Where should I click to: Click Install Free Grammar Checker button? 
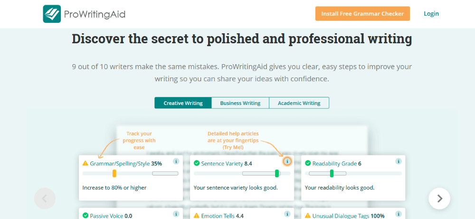pyautogui.click(x=362, y=14)
